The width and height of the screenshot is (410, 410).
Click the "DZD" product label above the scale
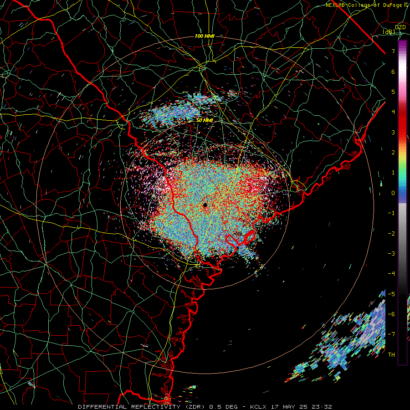point(400,27)
